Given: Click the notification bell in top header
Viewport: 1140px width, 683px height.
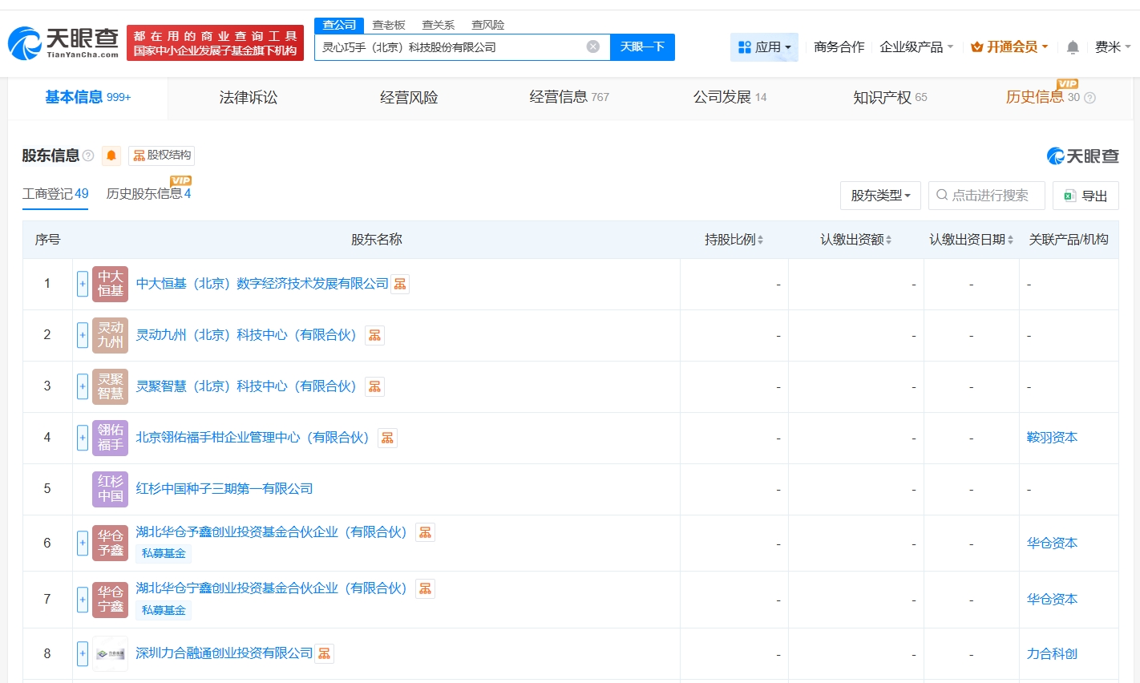Looking at the screenshot, I should pos(1073,47).
